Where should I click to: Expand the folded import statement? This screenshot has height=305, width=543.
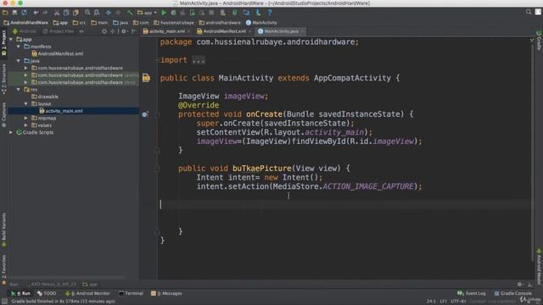[198, 60]
